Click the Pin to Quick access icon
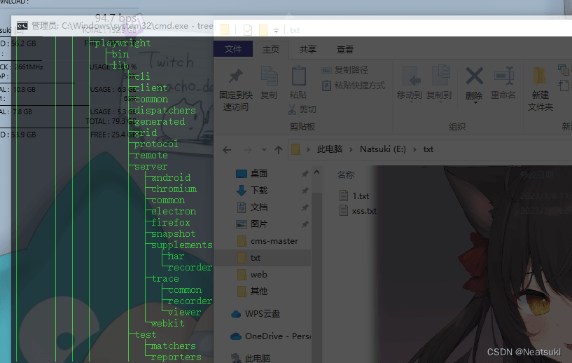 [x=236, y=76]
